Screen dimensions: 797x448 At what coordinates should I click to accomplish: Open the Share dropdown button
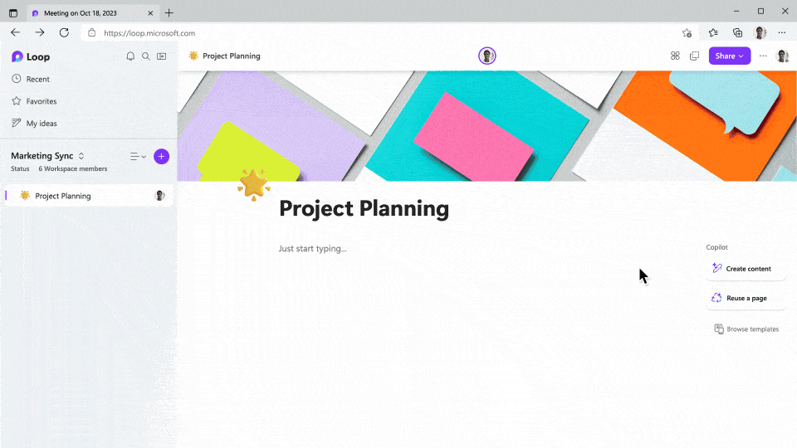(729, 56)
